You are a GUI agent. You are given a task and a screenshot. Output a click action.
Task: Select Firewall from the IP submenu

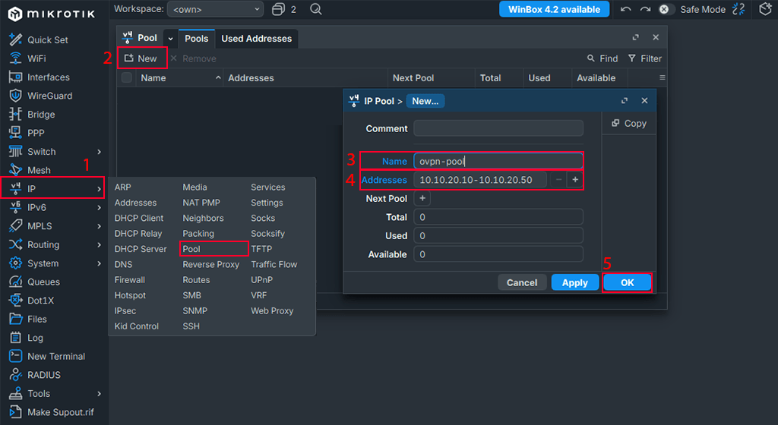[129, 280]
